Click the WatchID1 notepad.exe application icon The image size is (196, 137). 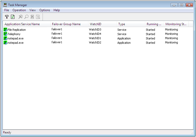tap(5, 38)
